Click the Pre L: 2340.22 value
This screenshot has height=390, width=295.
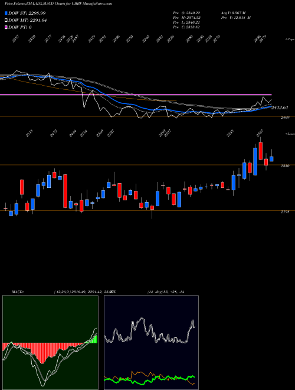pos(186,22)
